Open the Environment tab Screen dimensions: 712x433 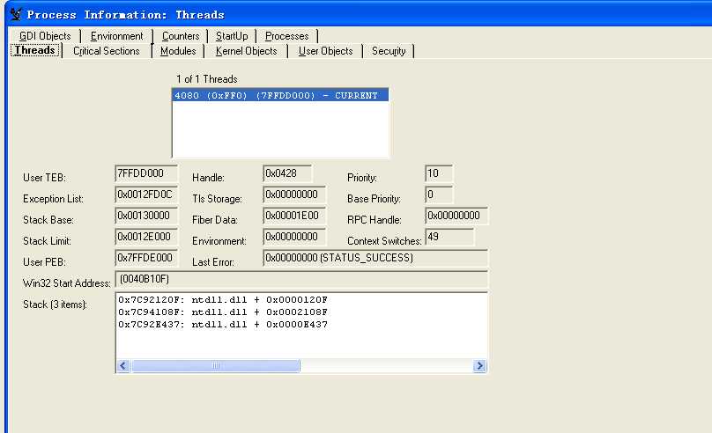tap(116, 36)
